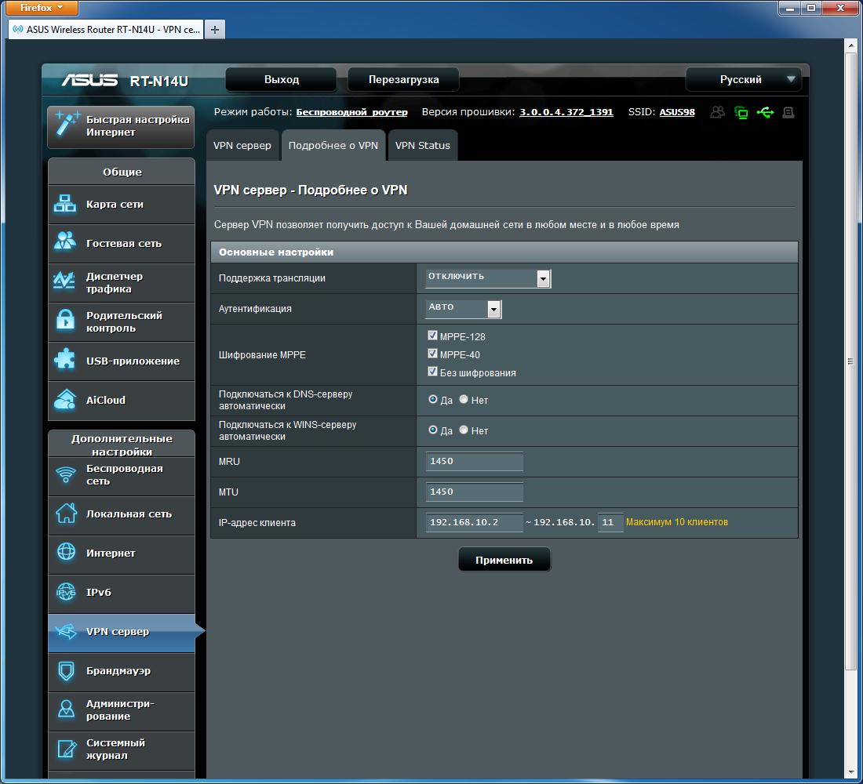The image size is (863, 784).
Task: Open the authentication dropdown set to Авто
Action: (463, 309)
